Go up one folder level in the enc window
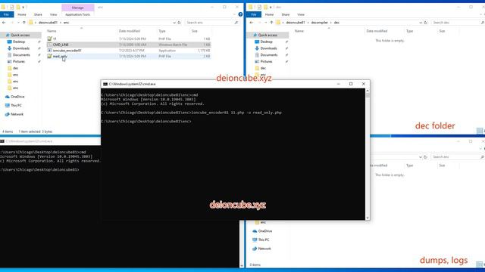The width and height of the screenshot is (485, 272). point(23,23)
